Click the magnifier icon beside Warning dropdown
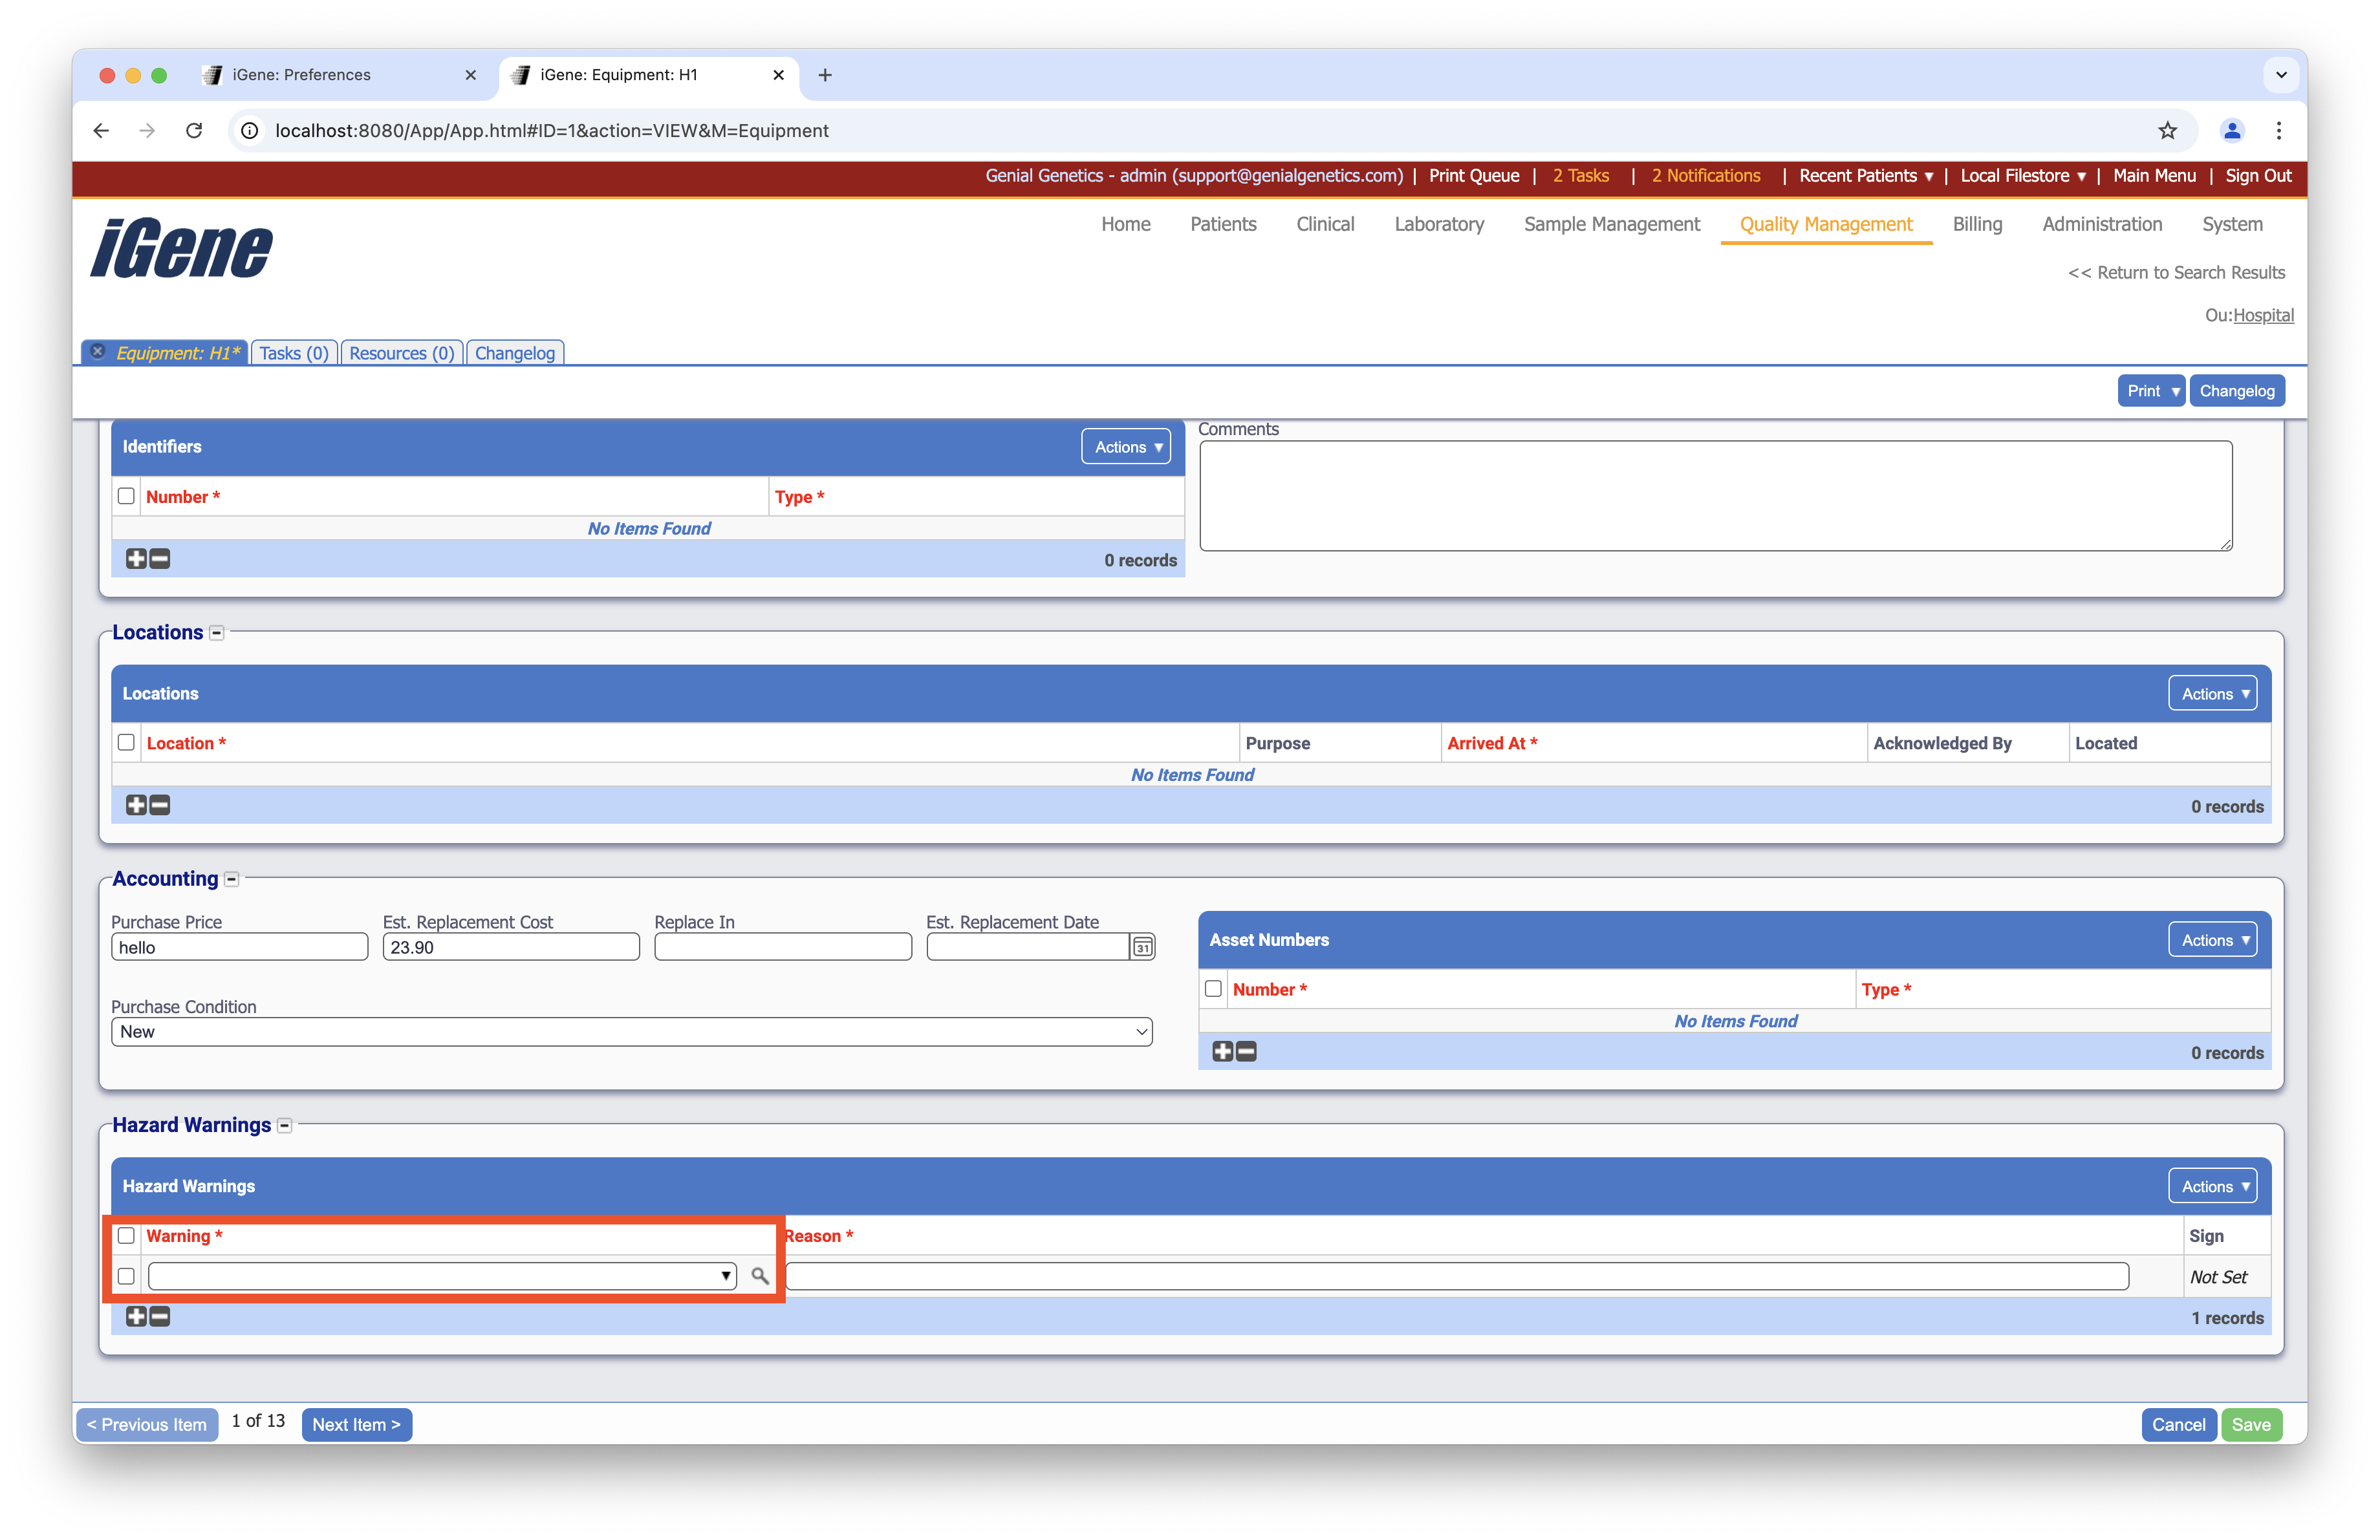The image size is (2380, 1540). 759,1276
